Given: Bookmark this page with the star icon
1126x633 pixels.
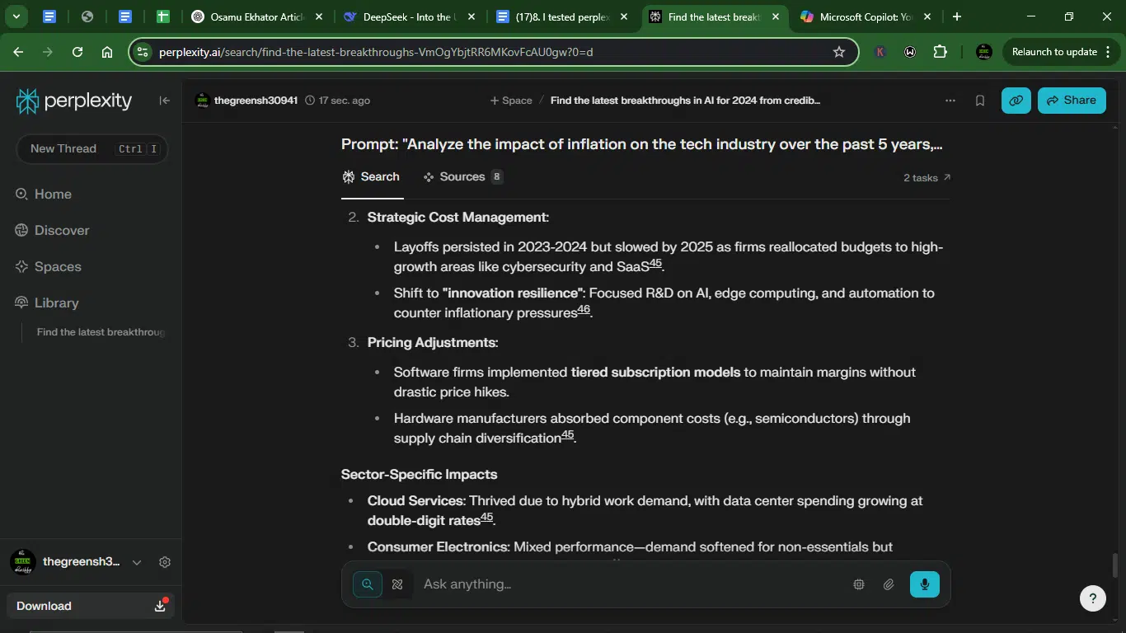Looking at the screenshot, I should 839,52.
